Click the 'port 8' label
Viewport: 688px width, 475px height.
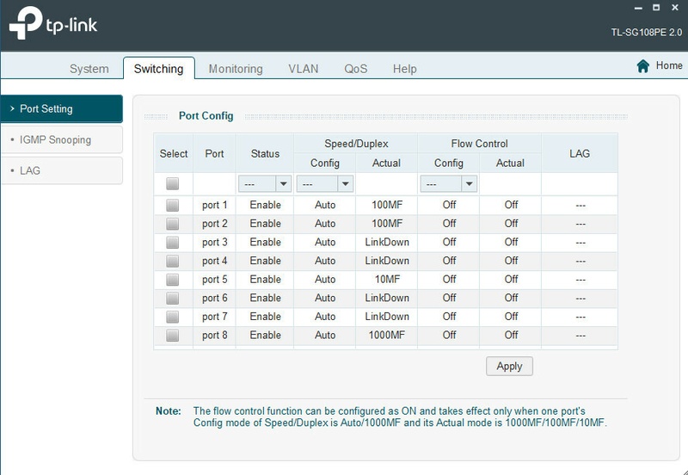214,336
